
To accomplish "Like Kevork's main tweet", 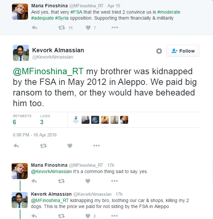I will 70,145.
